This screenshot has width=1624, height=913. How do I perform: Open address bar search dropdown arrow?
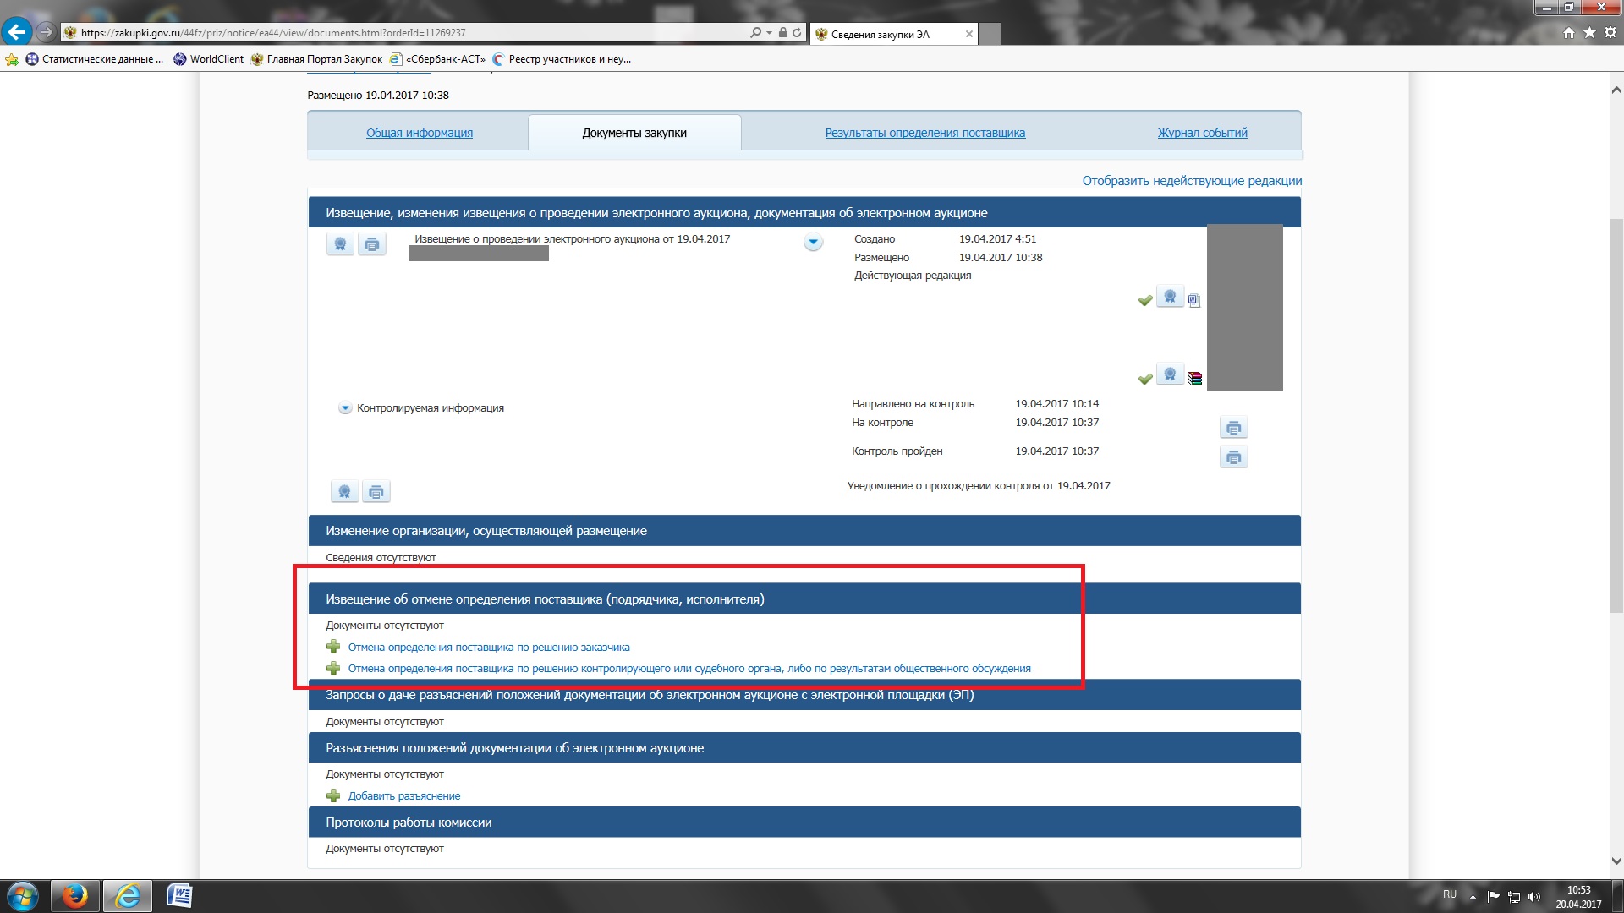(x=769, y=33)
